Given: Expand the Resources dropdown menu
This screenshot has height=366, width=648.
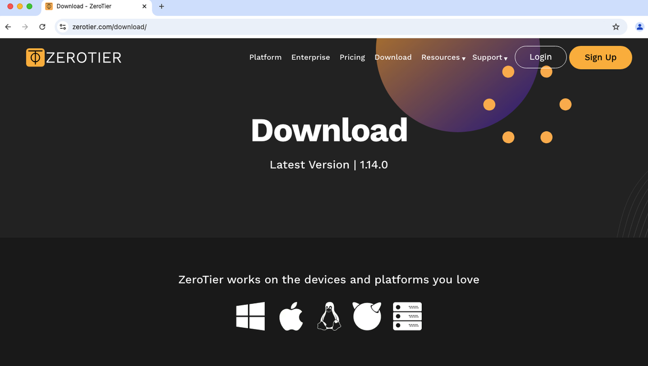Looking at the screenshot, I should coord(443,57).
